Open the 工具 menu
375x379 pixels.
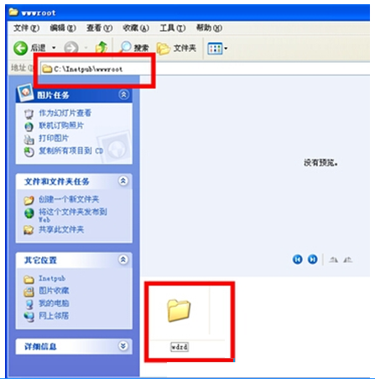point(173,28)
